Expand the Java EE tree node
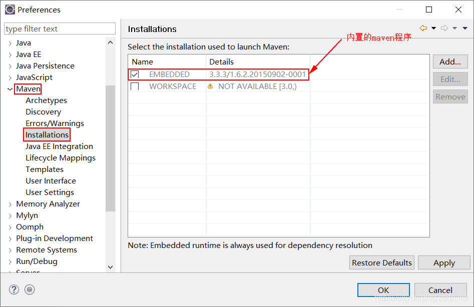This screenshot has width=474, height=307. pyautogui.click(x=10, y=54)
